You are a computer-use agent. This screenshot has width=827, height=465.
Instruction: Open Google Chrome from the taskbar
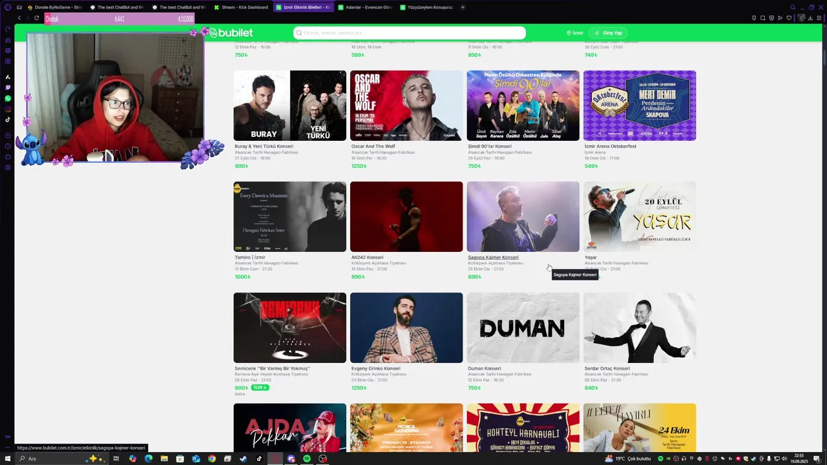(211, 459)
